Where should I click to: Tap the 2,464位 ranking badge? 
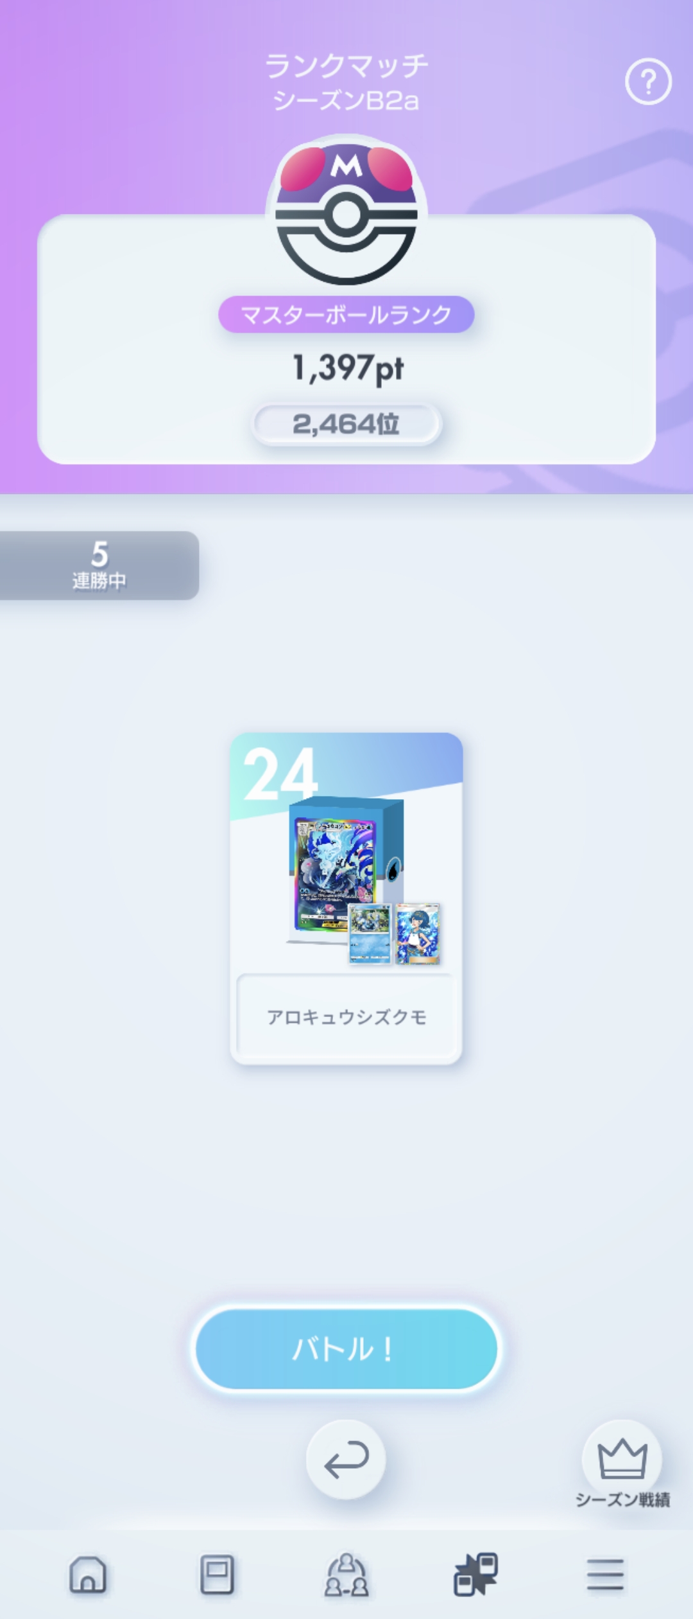(346, 424)
